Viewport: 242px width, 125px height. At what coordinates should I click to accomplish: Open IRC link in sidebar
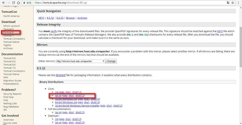click(5, 110)
